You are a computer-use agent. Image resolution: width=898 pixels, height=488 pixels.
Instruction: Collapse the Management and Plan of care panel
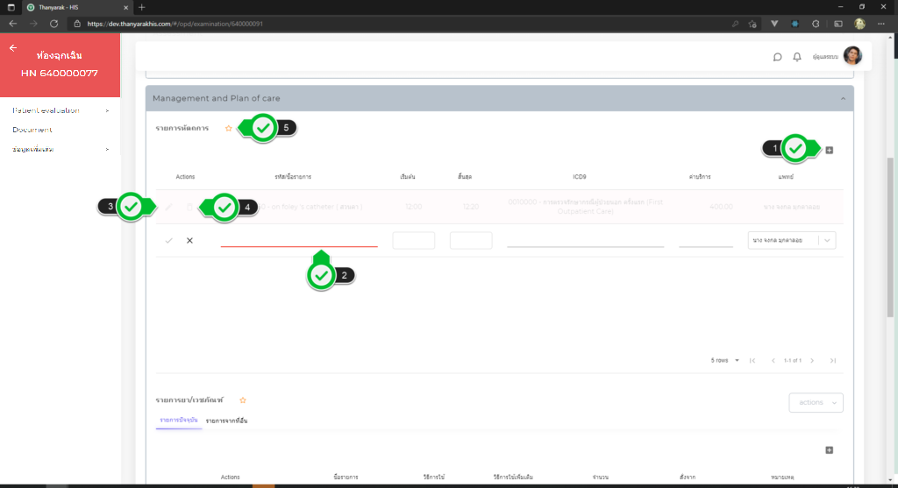pyautogui.click(x=843, y=98)
